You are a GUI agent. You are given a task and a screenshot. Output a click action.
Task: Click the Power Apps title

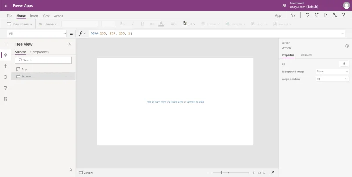point(23,5)
